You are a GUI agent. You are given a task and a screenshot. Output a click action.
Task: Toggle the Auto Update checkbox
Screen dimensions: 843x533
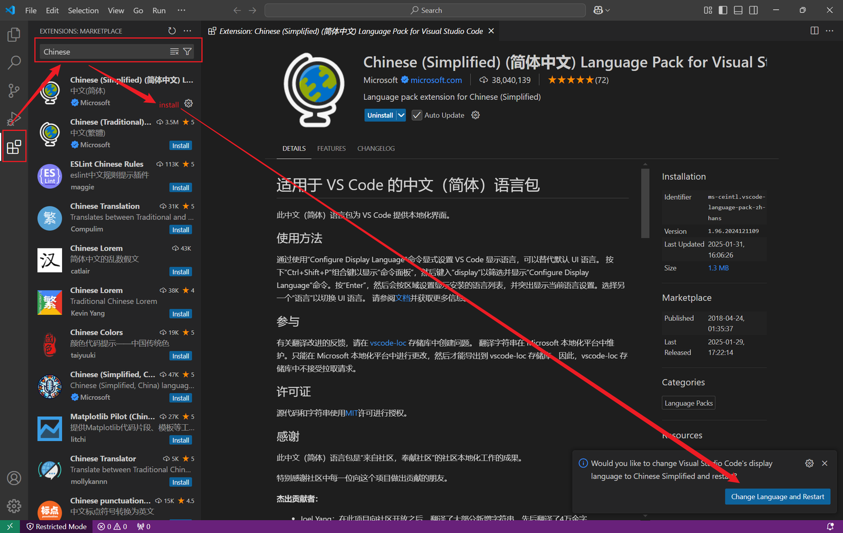(417, 115)
